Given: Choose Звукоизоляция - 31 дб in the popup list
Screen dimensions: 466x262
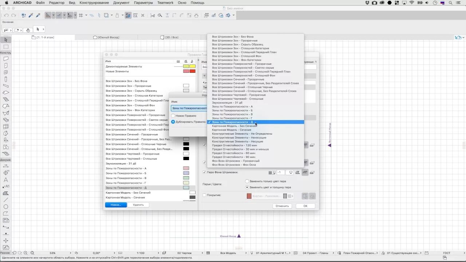Looking at the screenshot, I should (256, 103).
